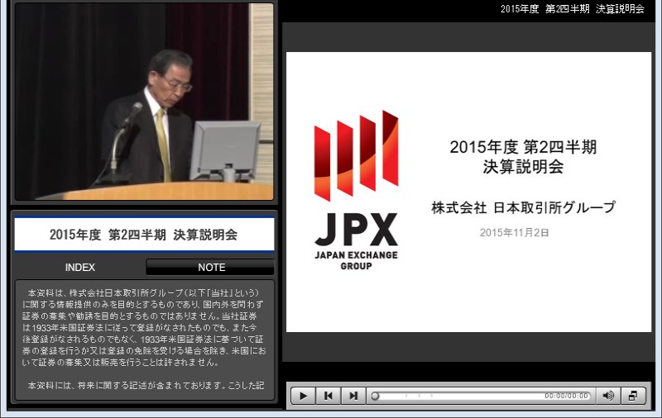Image resolution: width=662 pixels, height=418 pixels.
Task: Click the JPX logo on the slide
Action: (356, 191)
